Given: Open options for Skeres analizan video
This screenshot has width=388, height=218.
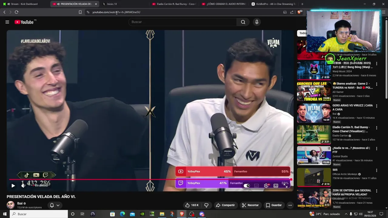Looking at the screenshot, I should click(377, 84).
